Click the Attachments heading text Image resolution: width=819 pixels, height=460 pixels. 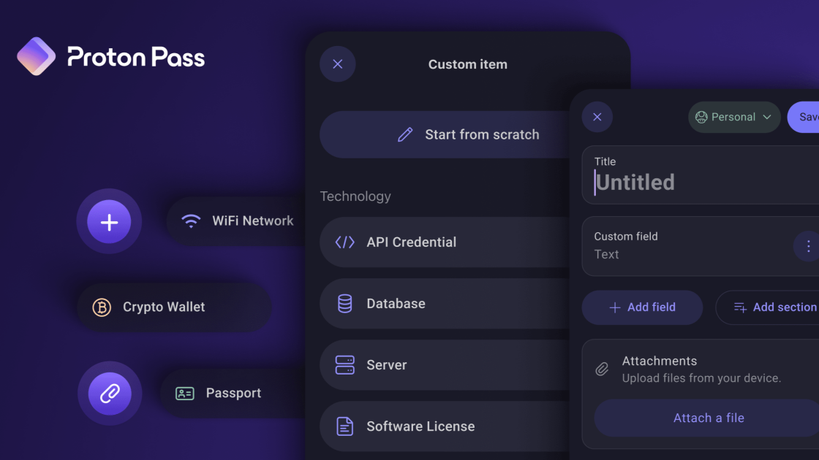(659, 361)
